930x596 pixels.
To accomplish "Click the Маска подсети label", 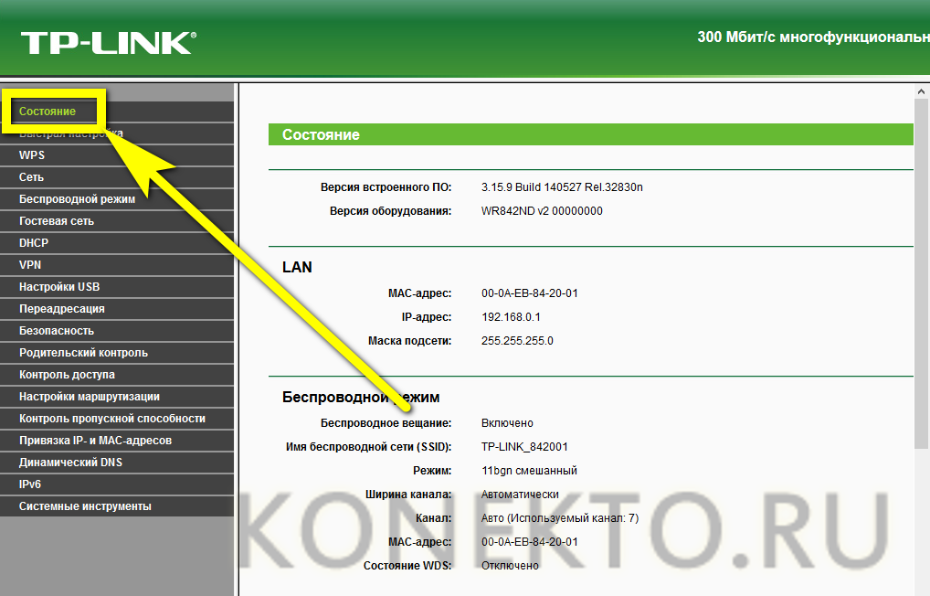I will (410, 341).
